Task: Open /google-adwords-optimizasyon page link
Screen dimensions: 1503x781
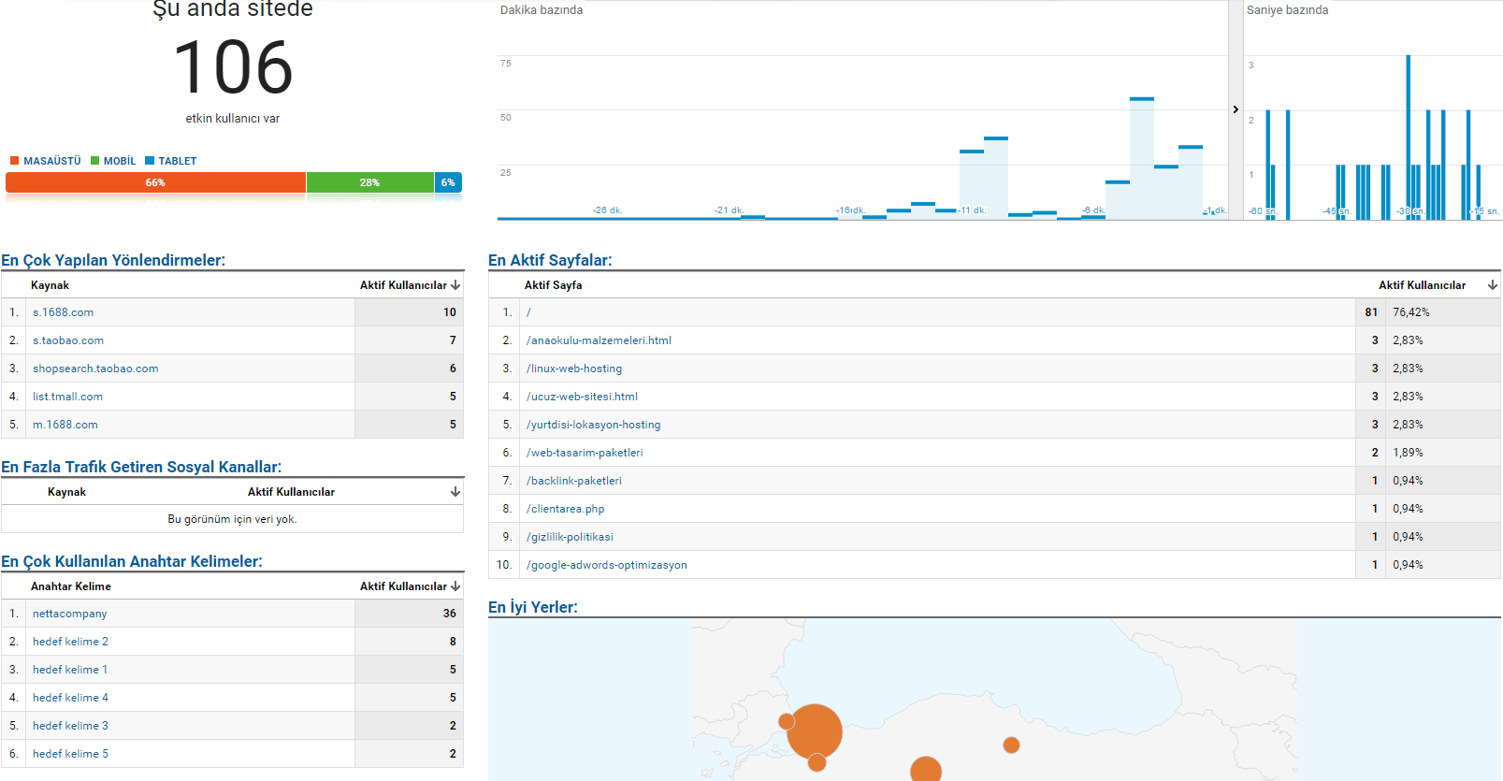Action: click(x=606, y=565)
